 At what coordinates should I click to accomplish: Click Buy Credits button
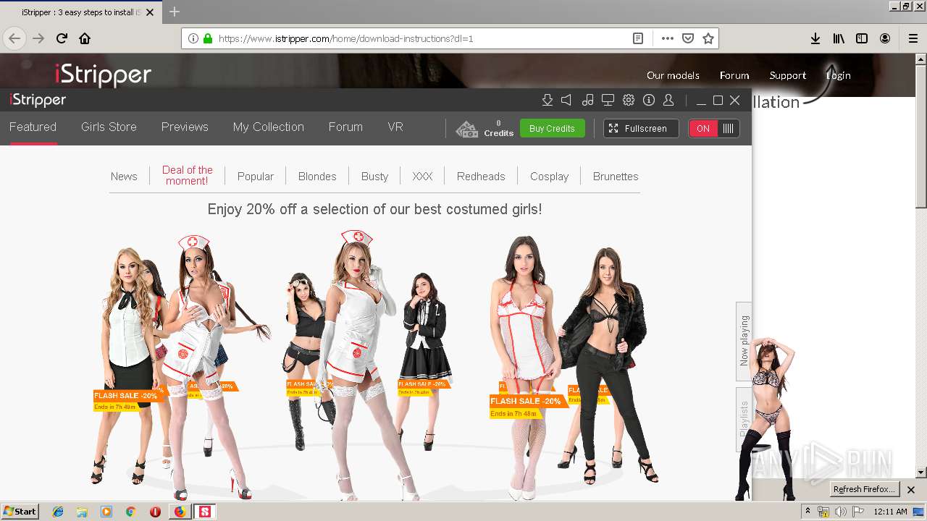coord(552,128)
